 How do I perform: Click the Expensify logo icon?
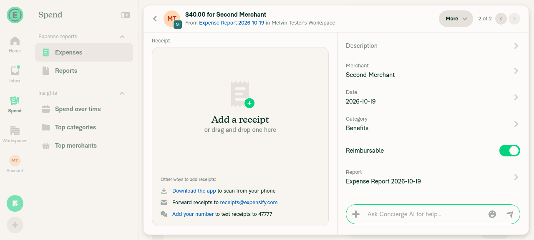click(15, 15)
